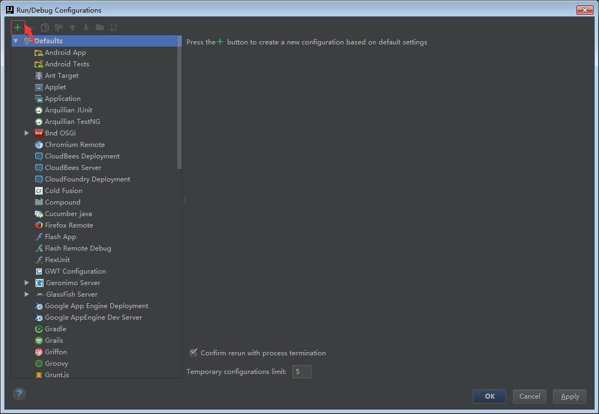Select the Compound entry
Screen dimensions: 599x414
[x=63, y=202]
